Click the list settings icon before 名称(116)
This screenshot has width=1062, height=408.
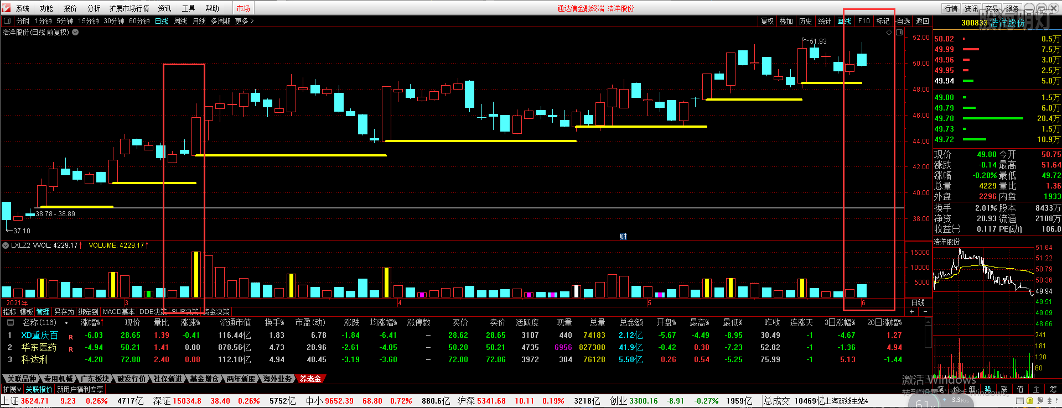pyautogui.click(x=10, y=322)
